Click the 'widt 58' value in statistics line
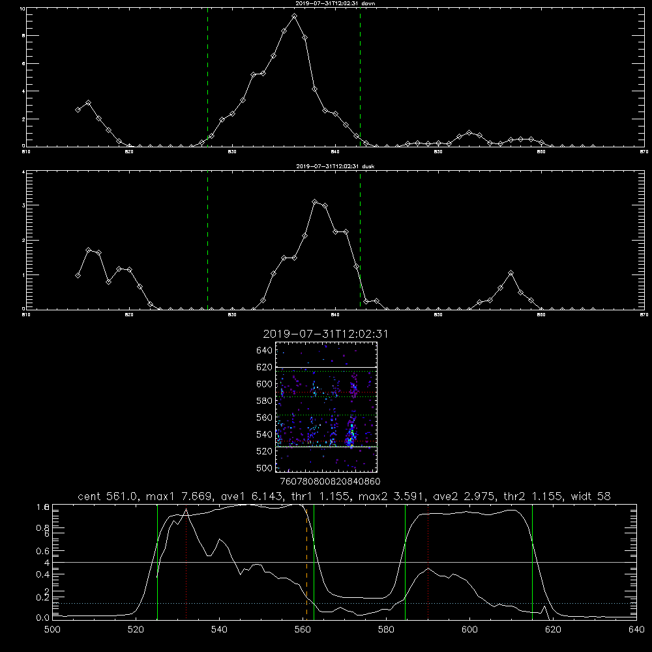The image size is (652, 652). (x=591, y=496)
